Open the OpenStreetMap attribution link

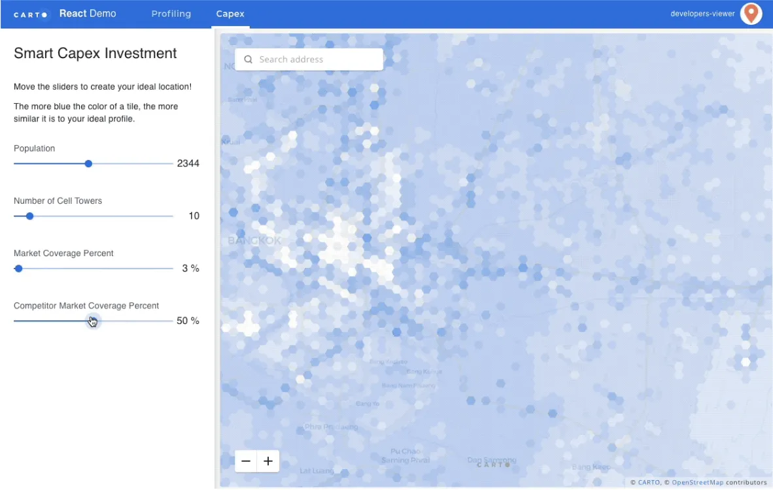point(698,483)
